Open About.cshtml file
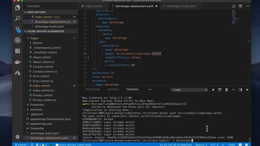The width and height of the screenshot is (260, 146). [41, 57]
